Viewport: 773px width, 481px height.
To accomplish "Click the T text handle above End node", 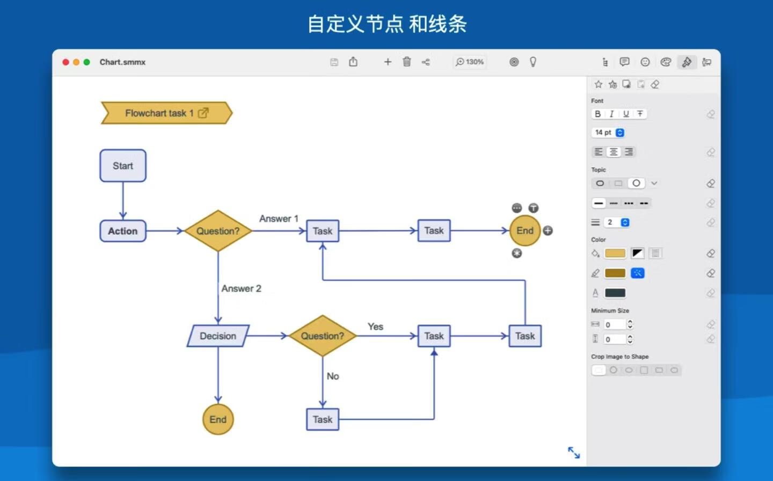I will [x=533, y=208].
